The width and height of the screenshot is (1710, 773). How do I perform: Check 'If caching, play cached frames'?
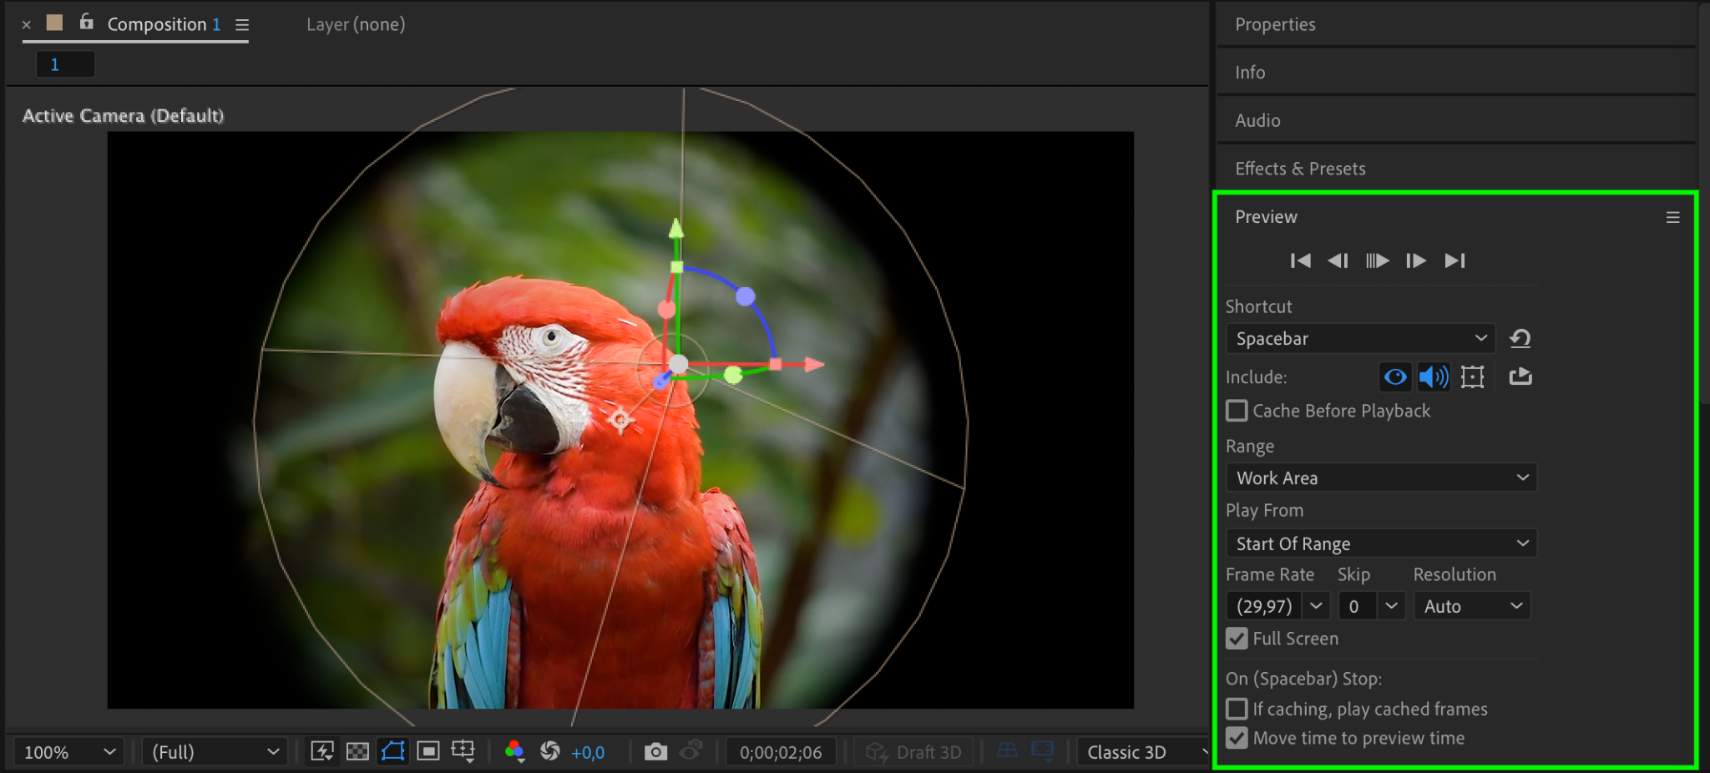tap(1237, 709)
